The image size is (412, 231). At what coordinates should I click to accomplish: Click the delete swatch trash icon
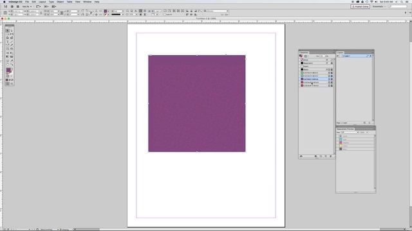coord(330,157)
